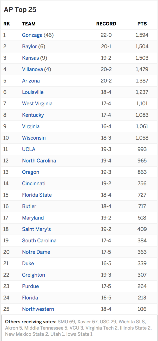The height and width of the screenshot is (341, 158).
Task: Select the Oregon link
Action: point(31,172)
